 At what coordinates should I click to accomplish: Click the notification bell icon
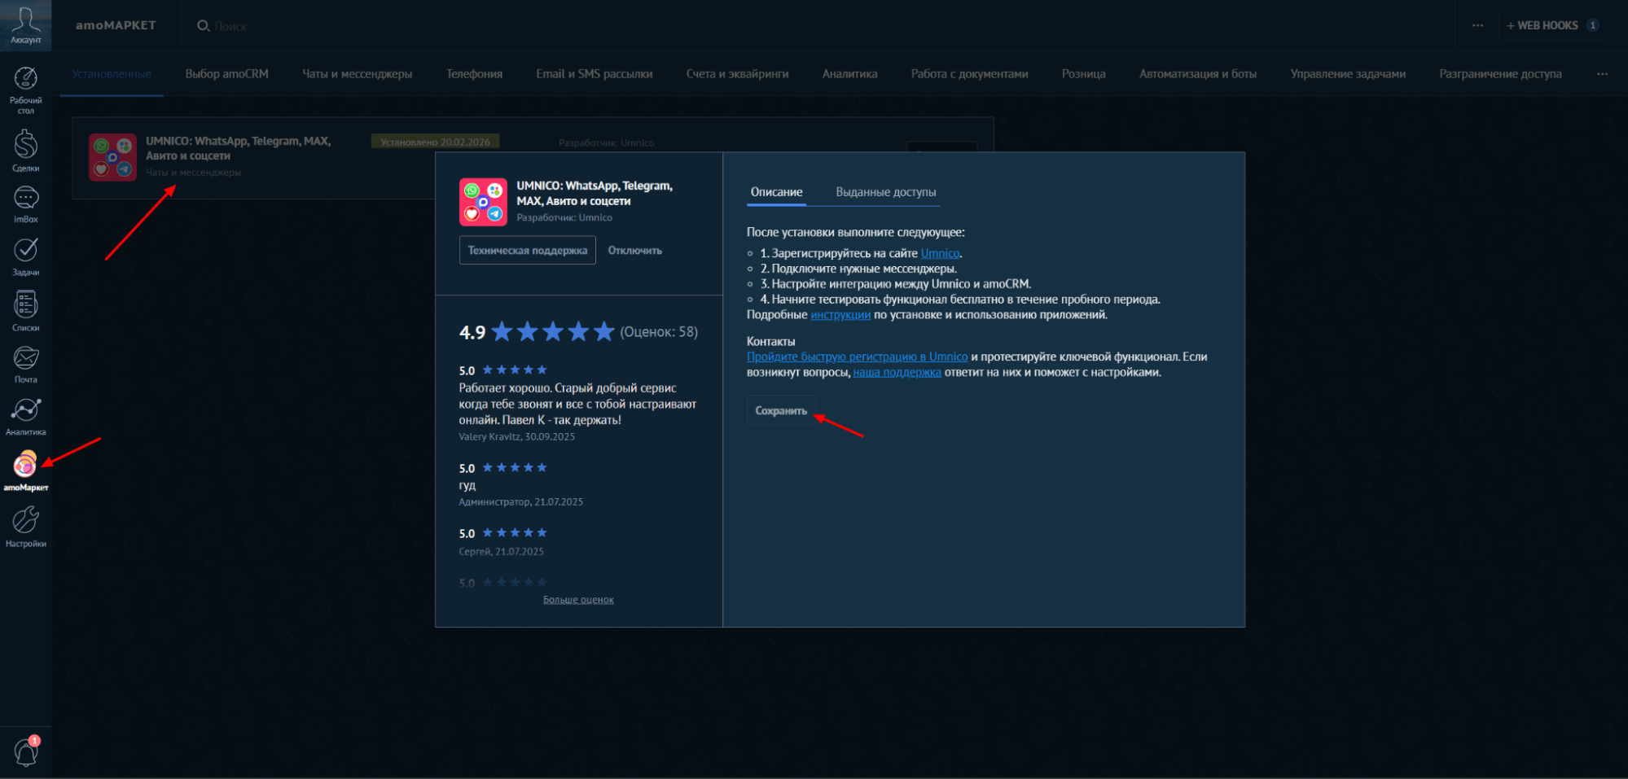tap(25, 752)
